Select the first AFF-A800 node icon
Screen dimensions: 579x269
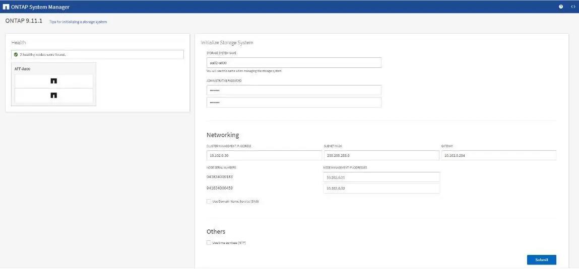tap(53, 81)
